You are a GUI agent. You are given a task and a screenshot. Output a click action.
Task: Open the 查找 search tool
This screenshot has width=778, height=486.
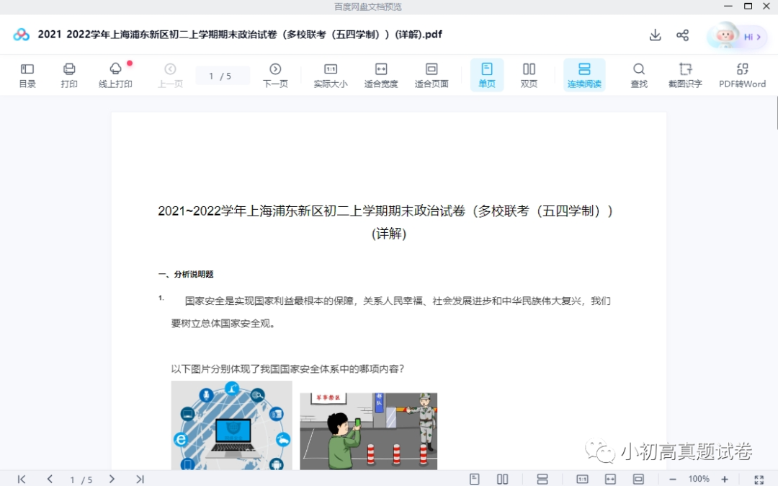point(639,75)
